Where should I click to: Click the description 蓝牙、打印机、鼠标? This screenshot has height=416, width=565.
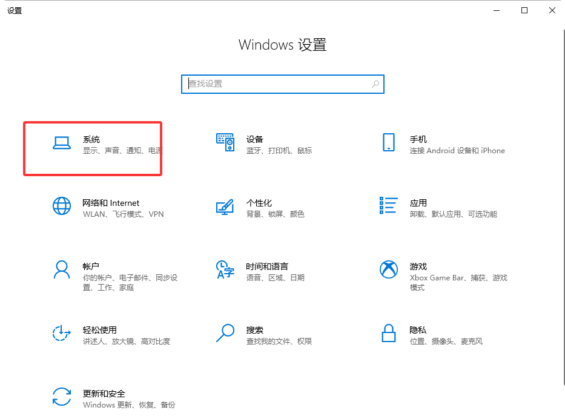279,151
